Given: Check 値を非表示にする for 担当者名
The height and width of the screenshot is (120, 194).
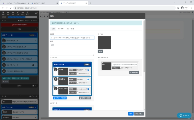Looking at the screenshot, I should tap(78, 83).
